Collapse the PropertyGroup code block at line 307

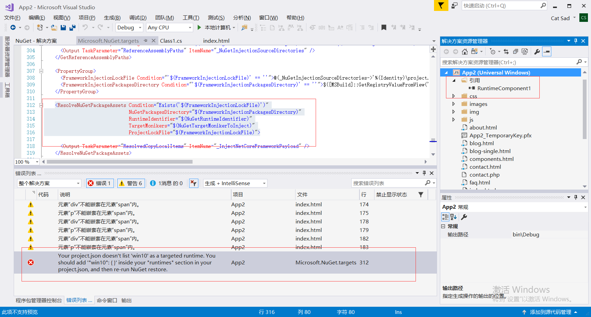pyautogui.click(x=41, y=71)
